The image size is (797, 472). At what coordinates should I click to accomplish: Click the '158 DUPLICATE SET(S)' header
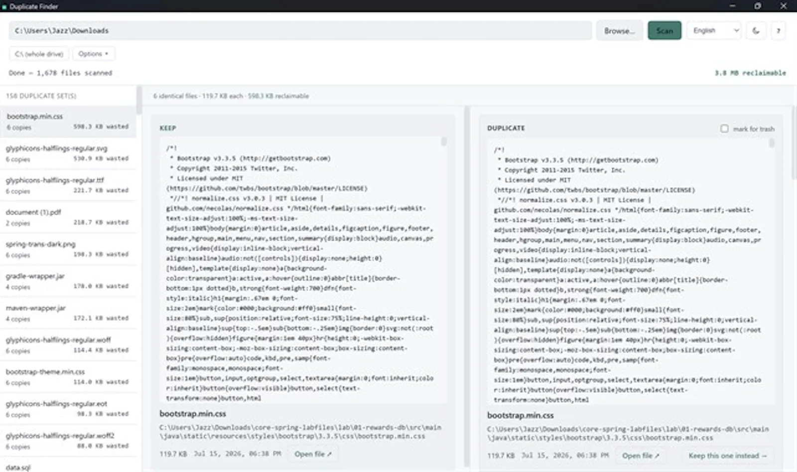41,96
